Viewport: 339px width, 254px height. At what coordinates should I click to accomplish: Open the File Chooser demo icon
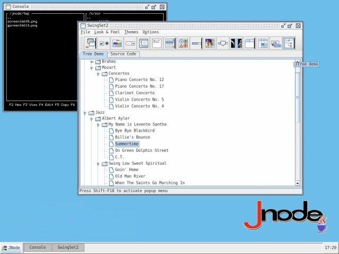click(x=144, y=43)
